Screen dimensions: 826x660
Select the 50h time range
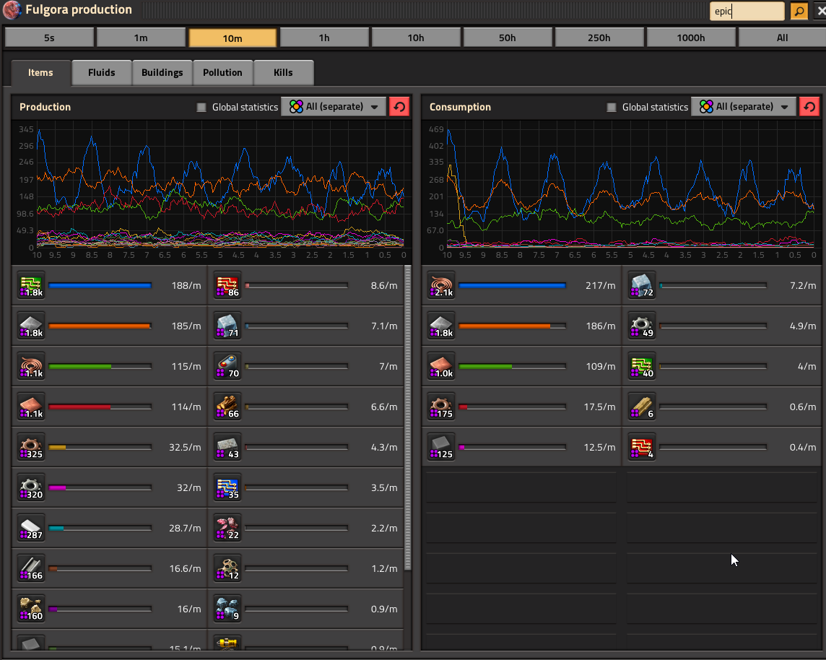tap(508, 38)
